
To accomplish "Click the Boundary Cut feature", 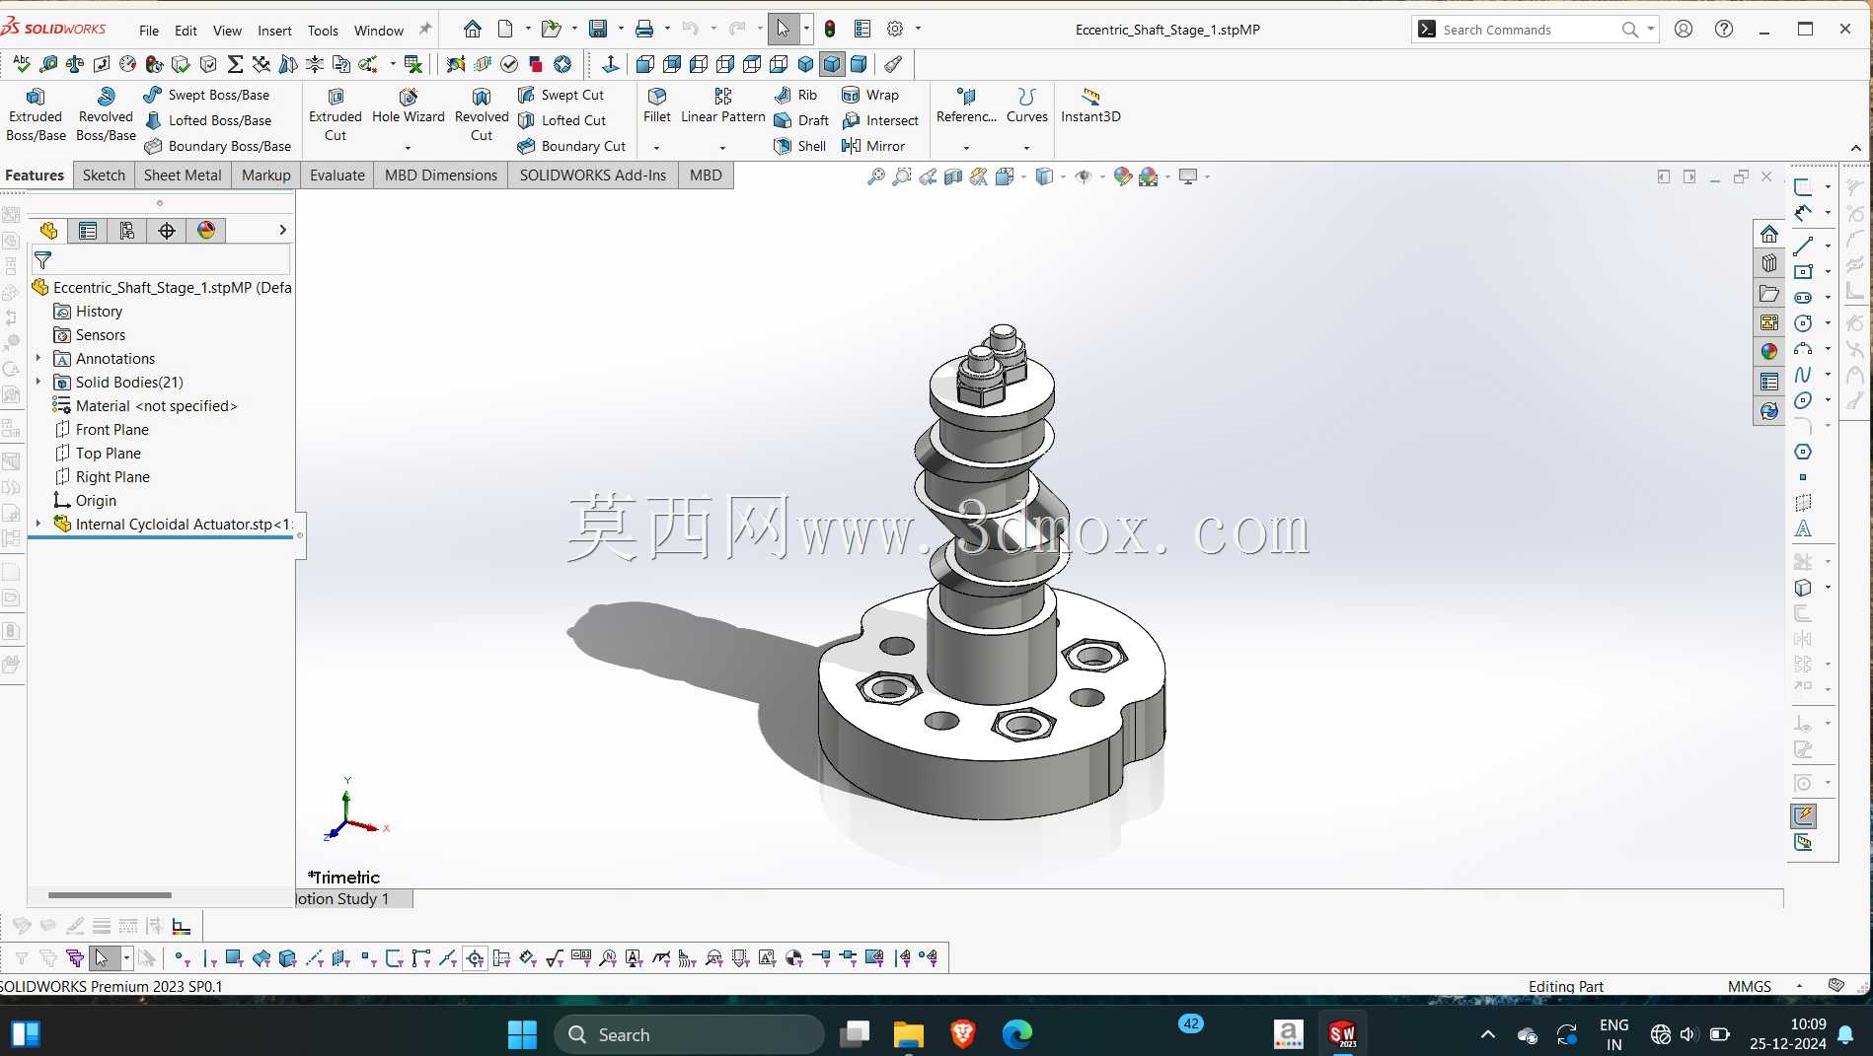I will point(571,146).
